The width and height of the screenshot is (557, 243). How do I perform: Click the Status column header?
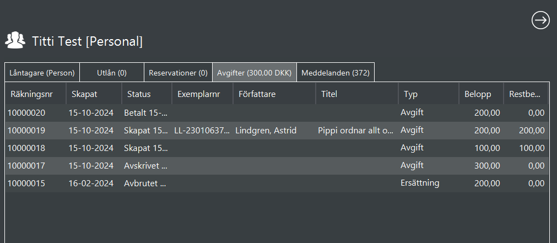(x=146, y=94)
